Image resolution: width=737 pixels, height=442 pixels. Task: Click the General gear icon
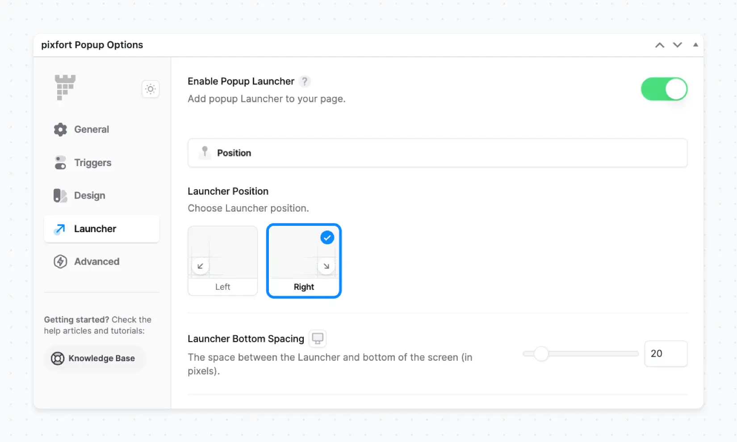pyautogui.click(x=60, y=129)
